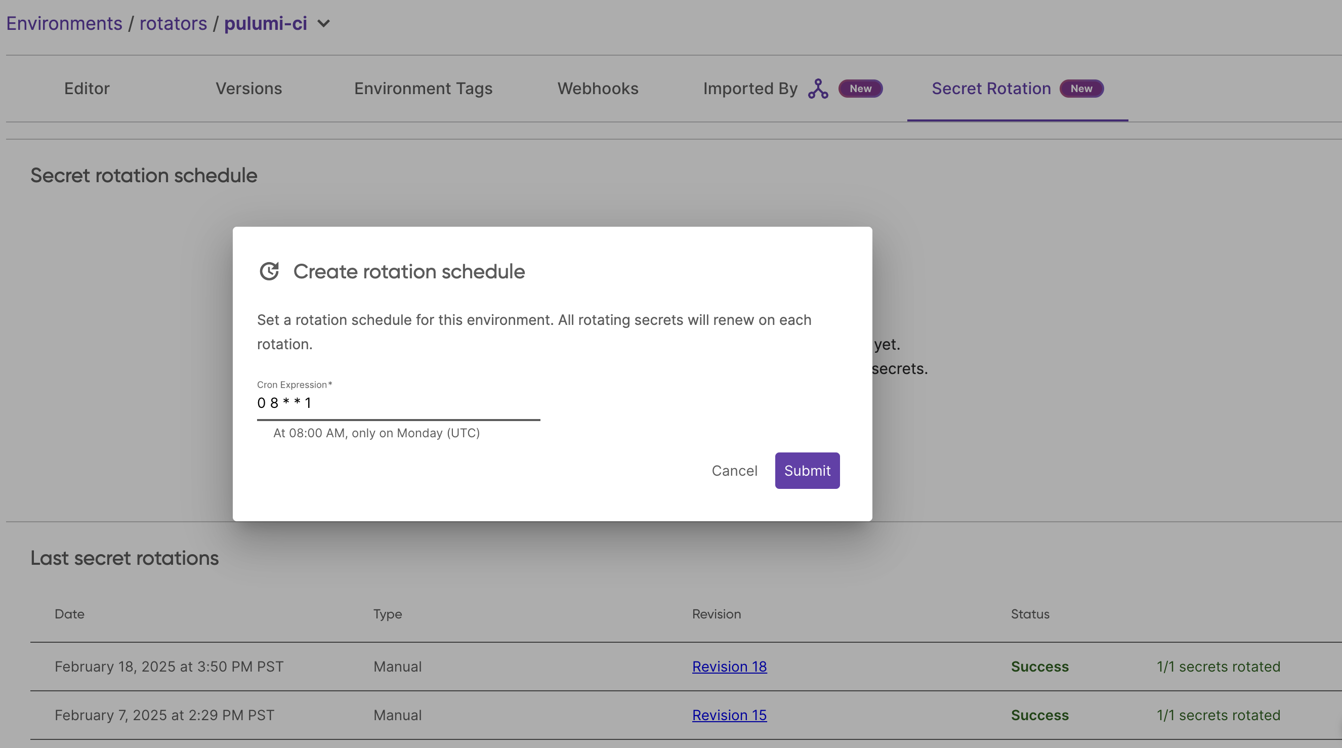Switch to the Editor tab
This screenshot has width=1342, height=748.
tap(87, 88)
